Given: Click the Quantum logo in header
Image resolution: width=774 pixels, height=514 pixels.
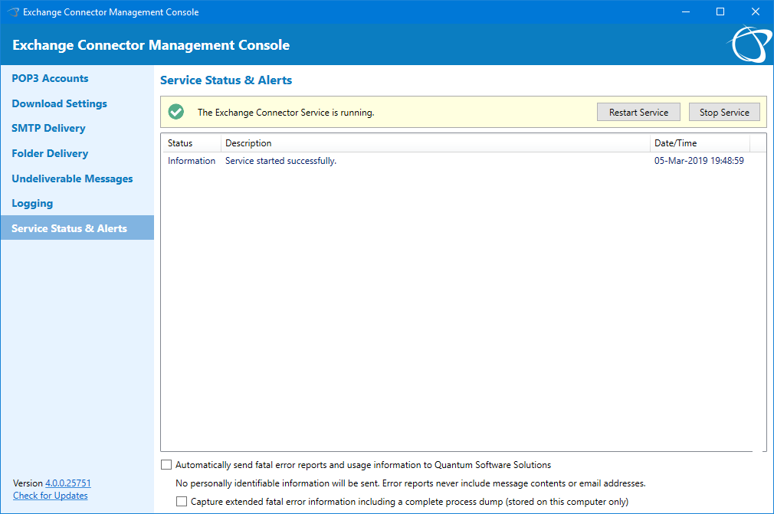Looking at the screenshot, I should point(746,44).
